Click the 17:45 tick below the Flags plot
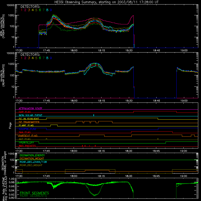Screen dimensions: 201x201 (x=46, y=151)
